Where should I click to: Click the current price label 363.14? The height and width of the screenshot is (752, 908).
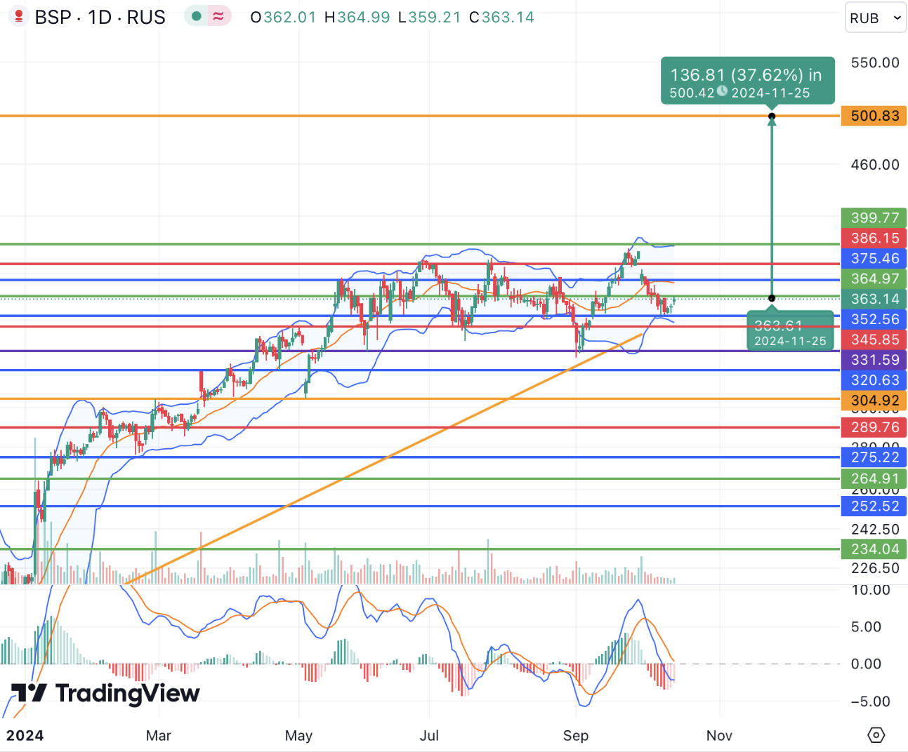coord(874,300)
